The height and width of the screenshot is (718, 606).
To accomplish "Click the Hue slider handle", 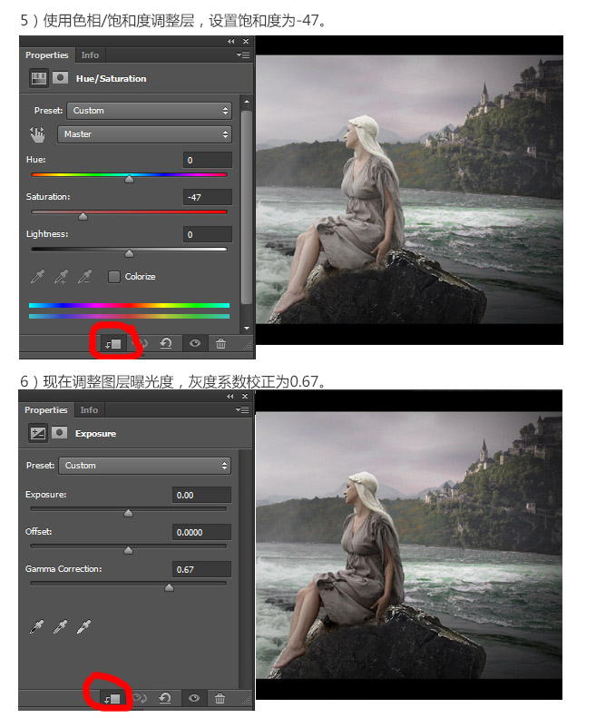I will [129, 179].
